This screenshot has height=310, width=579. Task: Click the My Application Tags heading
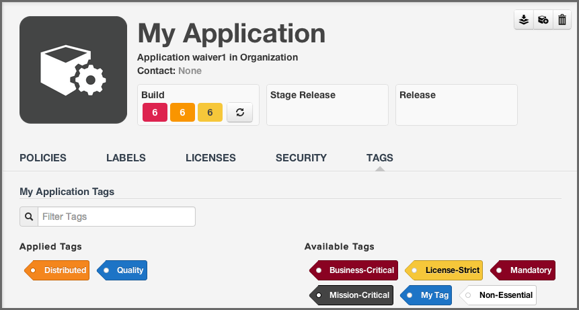67,192
